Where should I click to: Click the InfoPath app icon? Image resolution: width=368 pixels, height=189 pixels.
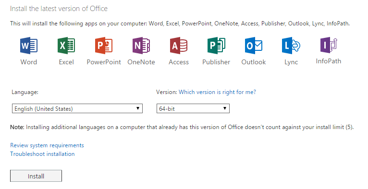pos(329,45)
